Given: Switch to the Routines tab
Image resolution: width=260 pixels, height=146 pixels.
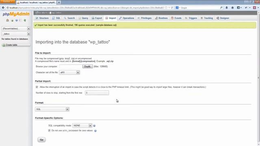Looking at the screenshot, I should (161, 18).
